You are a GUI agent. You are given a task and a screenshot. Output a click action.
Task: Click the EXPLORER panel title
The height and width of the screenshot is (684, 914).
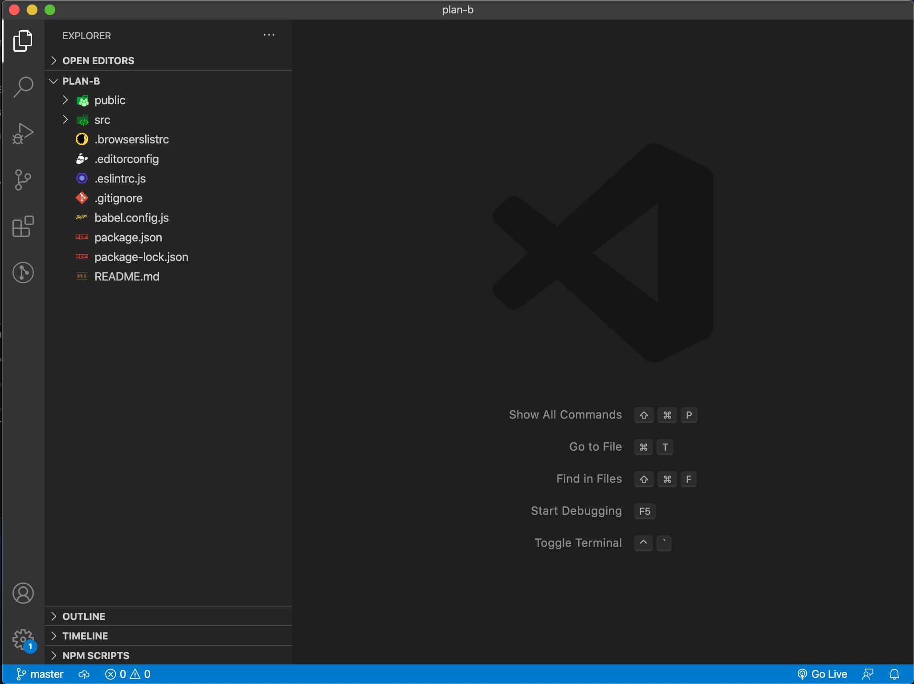pyautogui.click(x=86, y=36)
